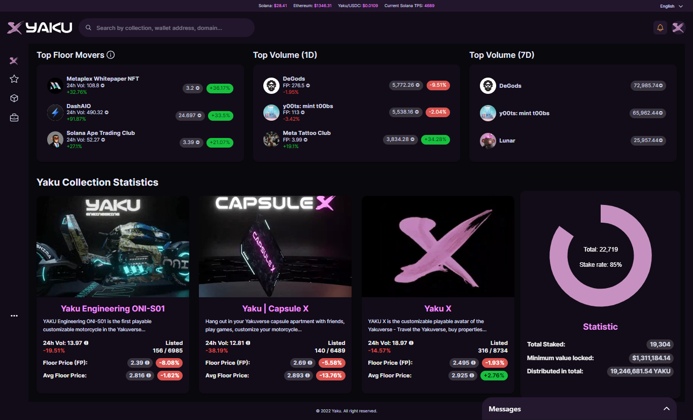This screenshot has height=420, width=693.
Task: Click the pink X Yaku X thumbnail
Action: [x=438, y=247]
